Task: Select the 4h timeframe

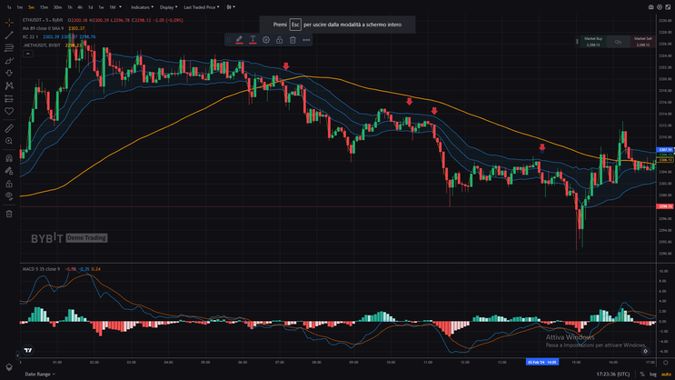Action: pyautogui.click(x=80, y=7)
